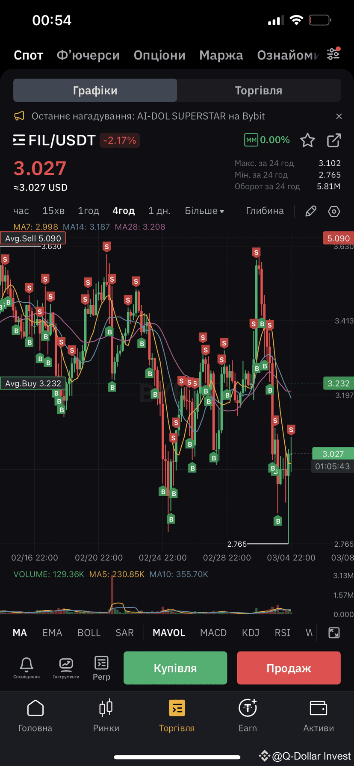Image resolution: width=354 pixels, height=766 pixels.
Task: Select the KDJ sub-indicator
Action: pos(251,633)
